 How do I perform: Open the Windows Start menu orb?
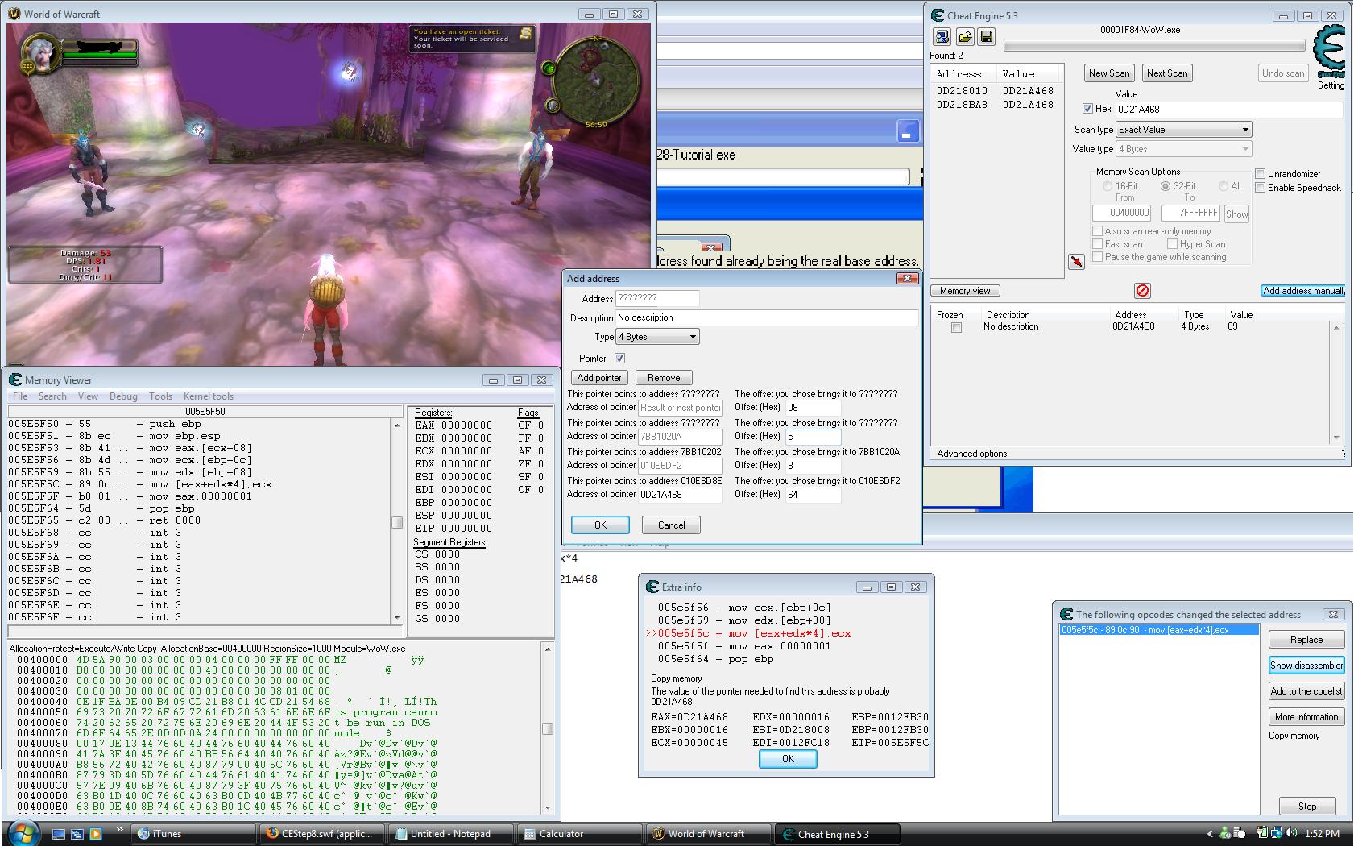click(22, 833)
